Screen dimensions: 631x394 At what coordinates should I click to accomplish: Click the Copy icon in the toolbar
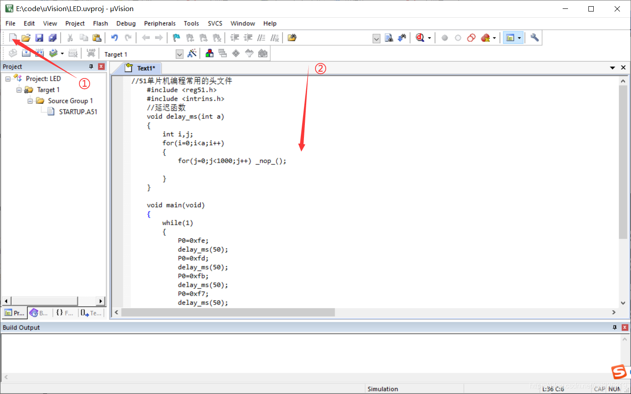tap(83, 38)
